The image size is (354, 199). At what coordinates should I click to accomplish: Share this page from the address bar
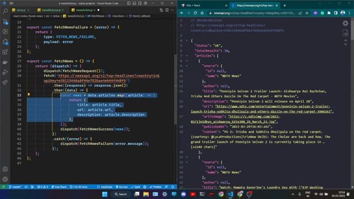tap(300, 13)
